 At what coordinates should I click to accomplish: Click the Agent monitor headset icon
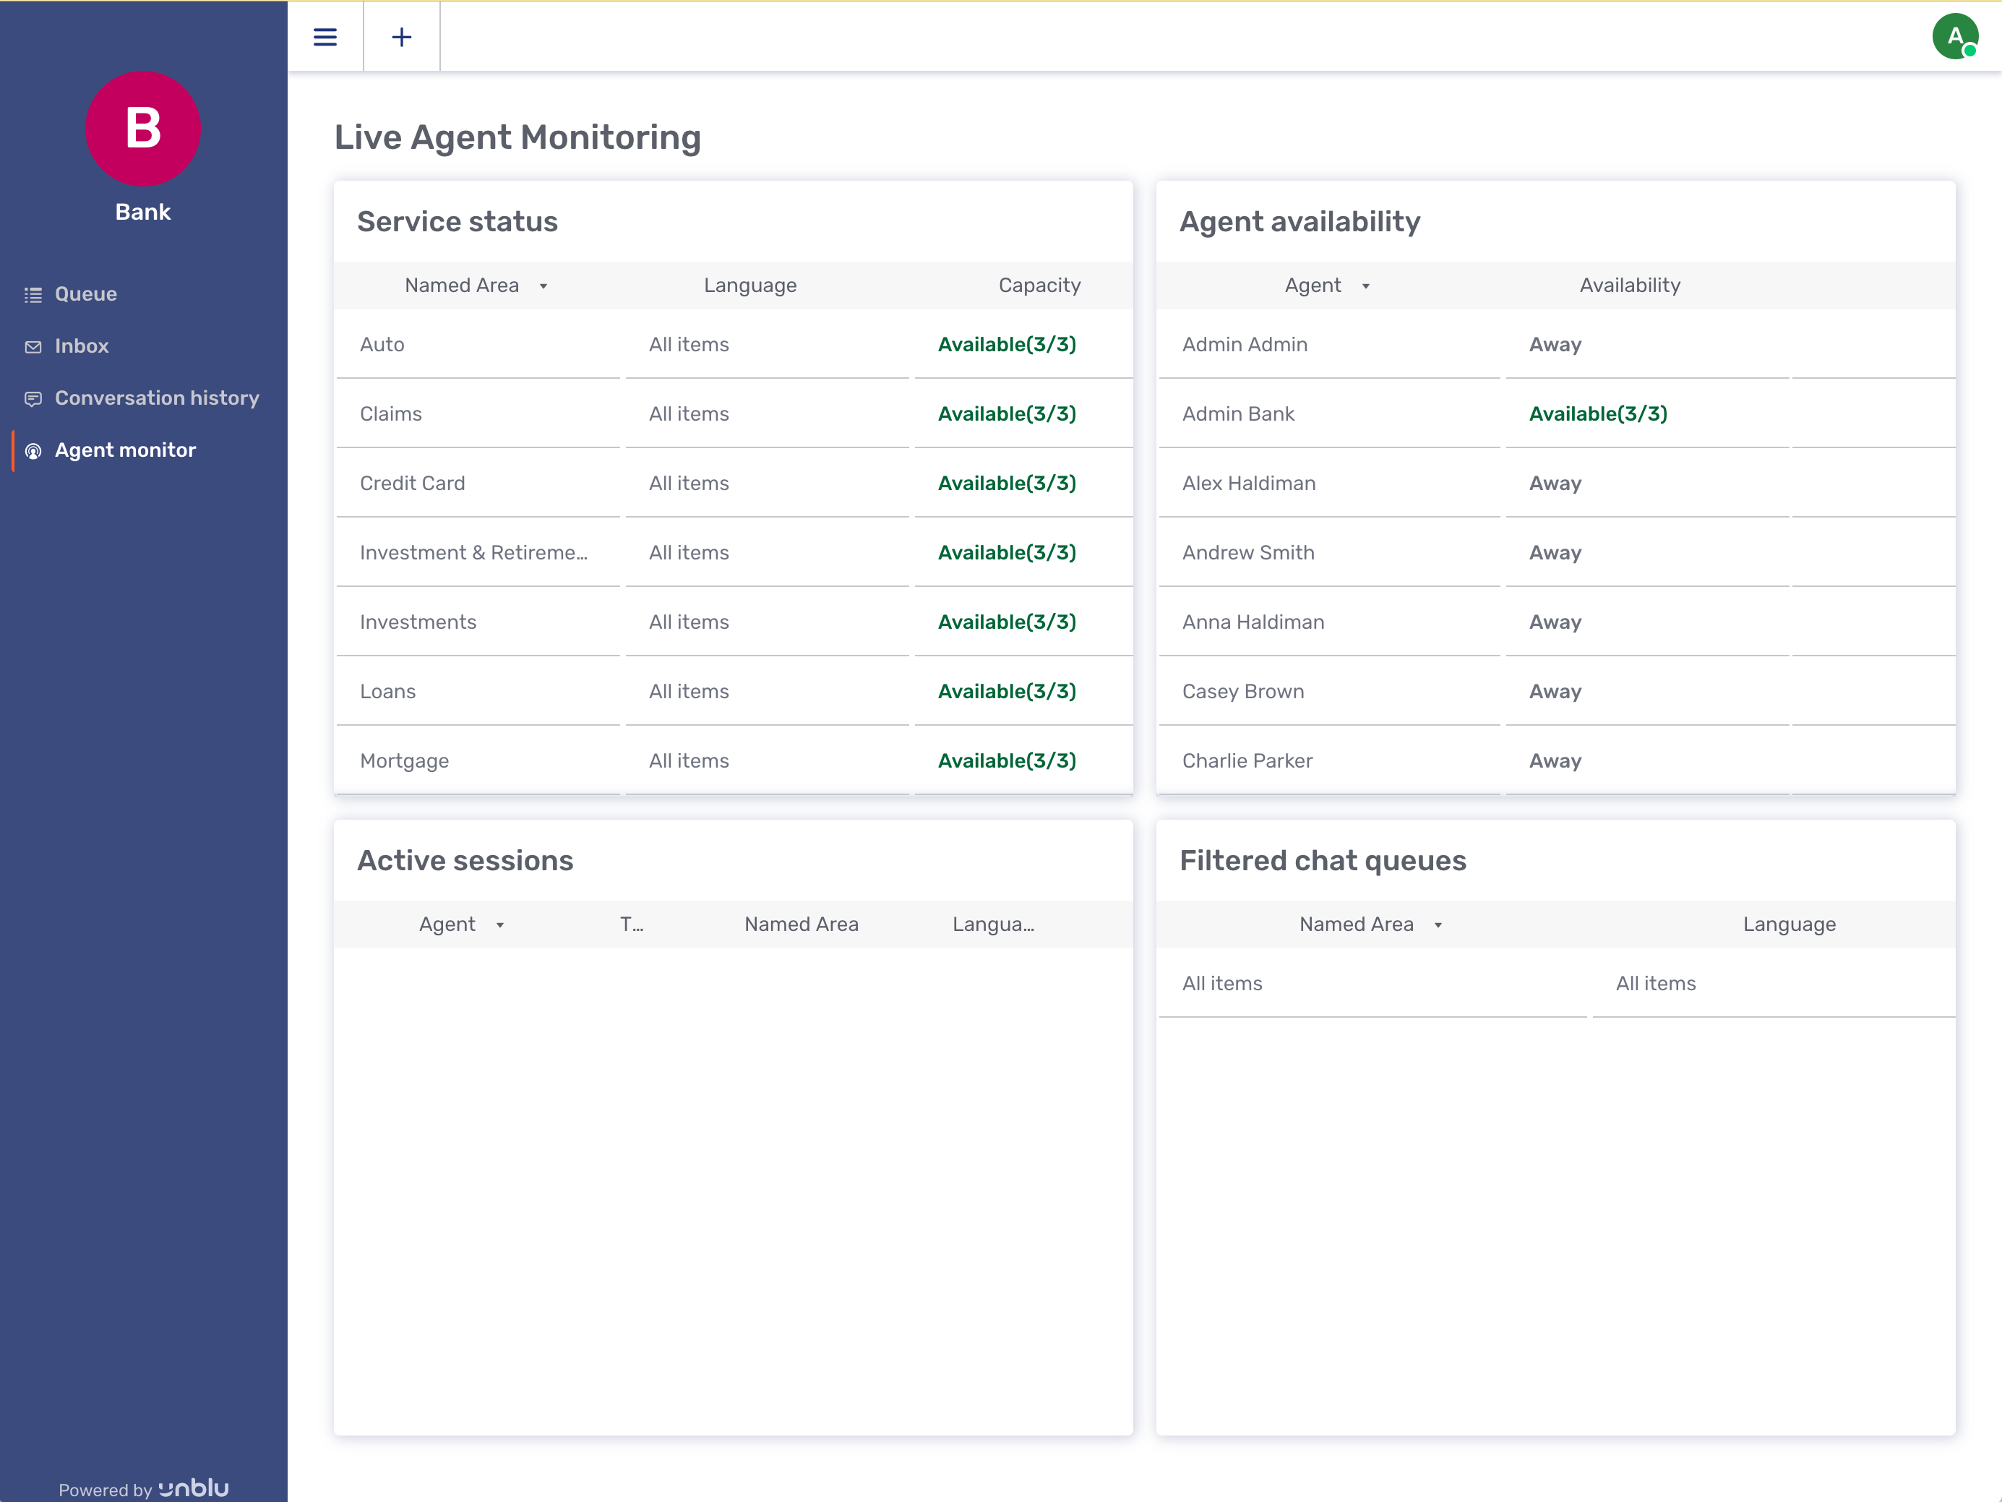33,451
